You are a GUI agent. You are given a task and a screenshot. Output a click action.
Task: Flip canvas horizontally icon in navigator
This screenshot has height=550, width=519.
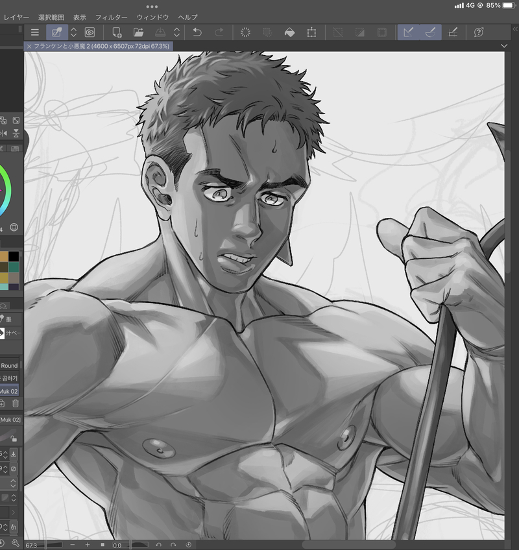point(3,134)
